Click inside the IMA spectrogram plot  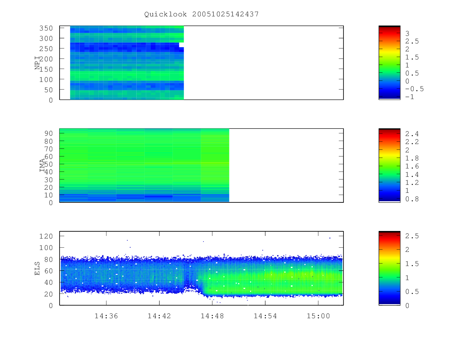(202, 165)
